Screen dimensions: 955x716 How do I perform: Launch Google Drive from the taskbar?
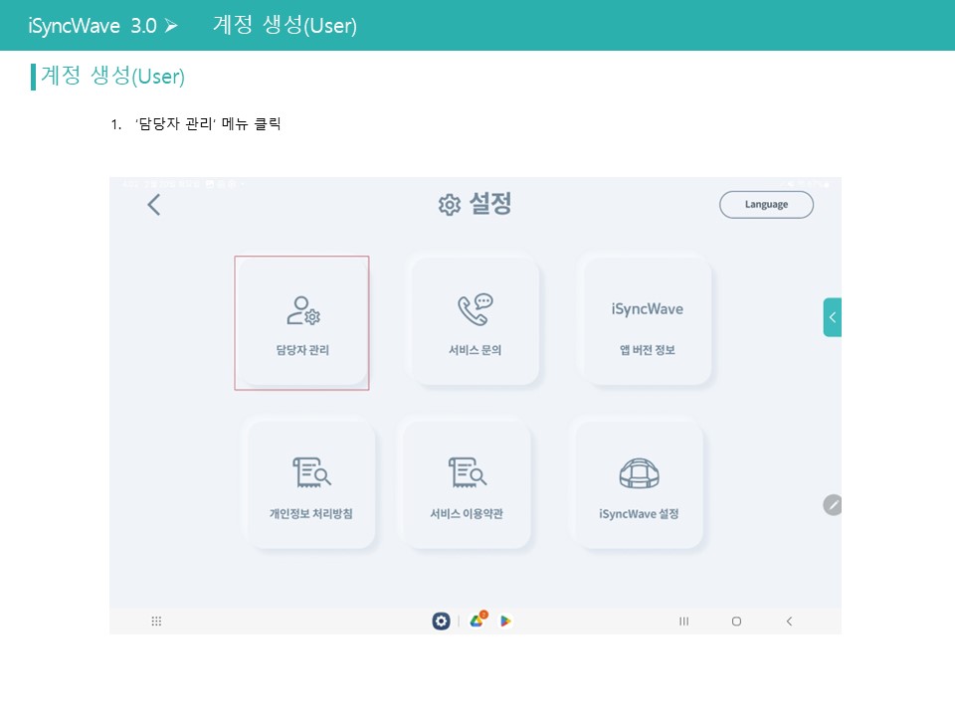[477, 621]
